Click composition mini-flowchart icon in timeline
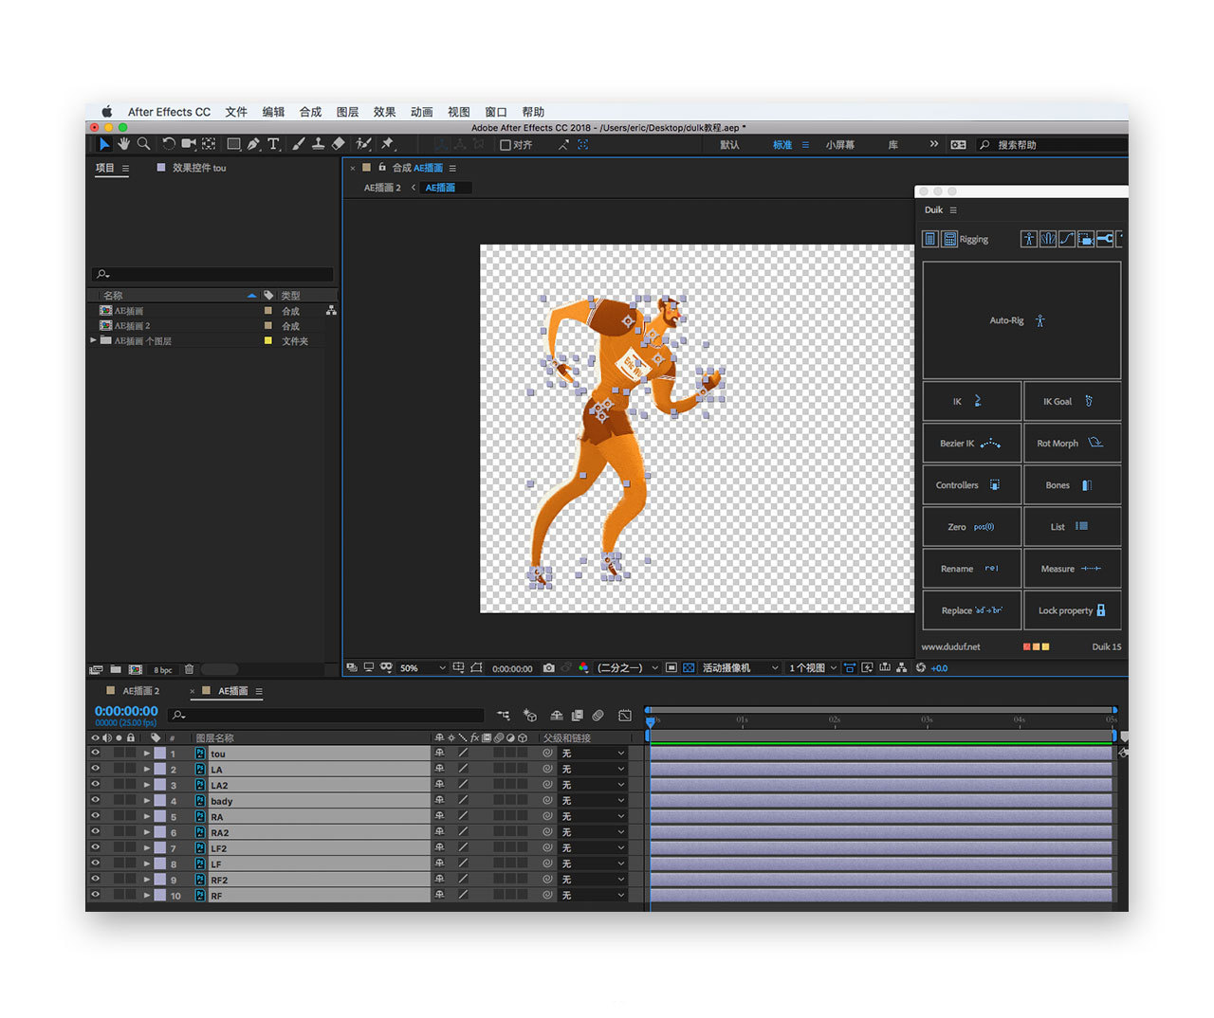The height and width of the screenshot is (1018, 1214). 503,716
